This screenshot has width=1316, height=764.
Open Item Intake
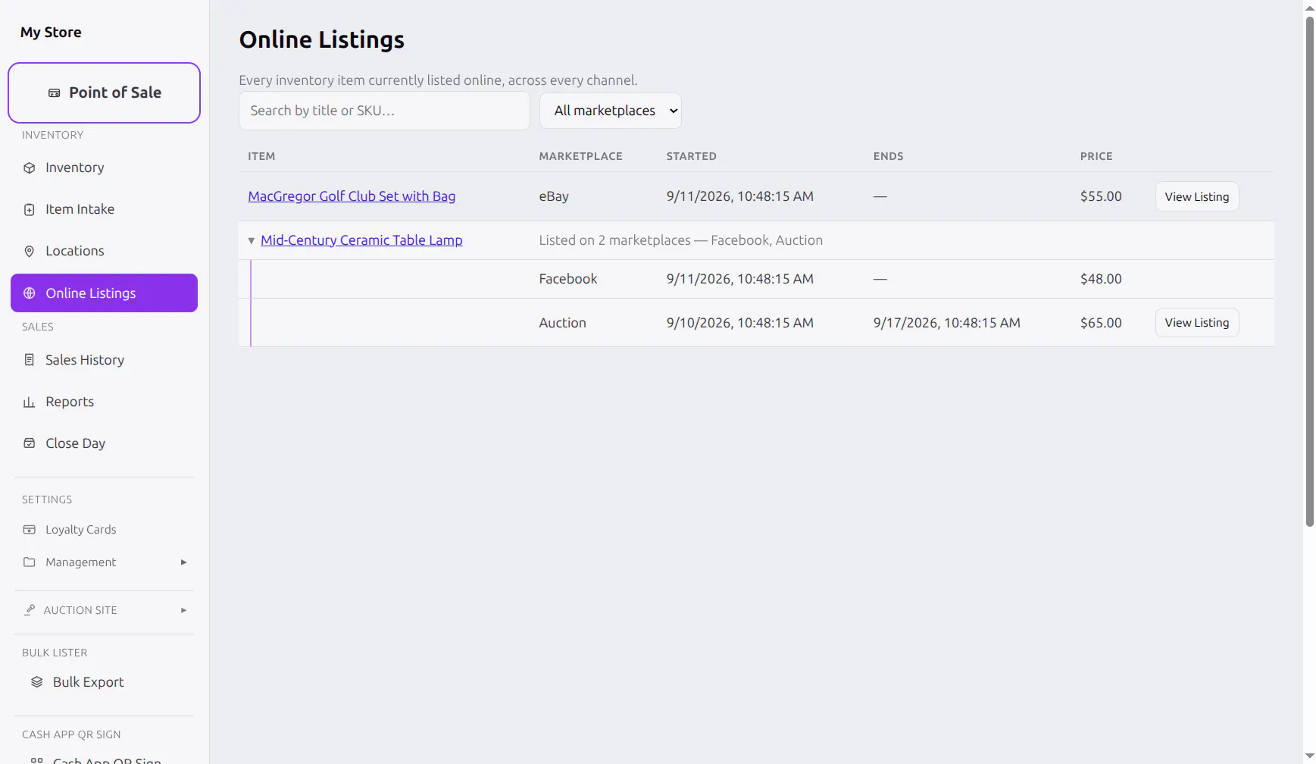(x=104, y=209)
